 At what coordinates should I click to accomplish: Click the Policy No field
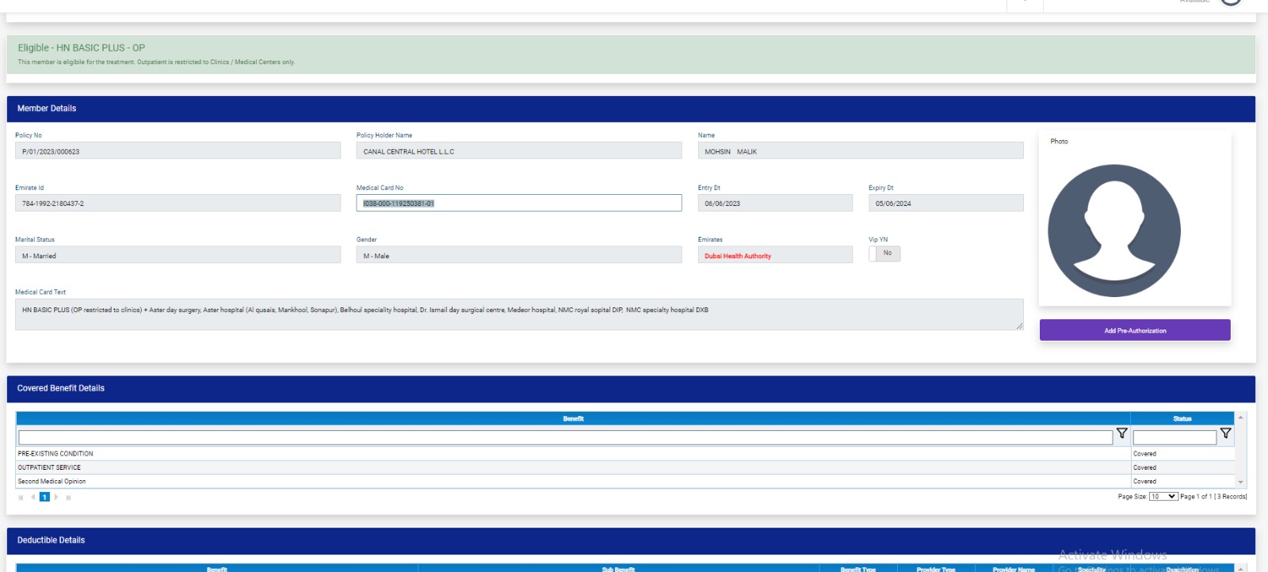pyautogui.click(x=178, y=151)
